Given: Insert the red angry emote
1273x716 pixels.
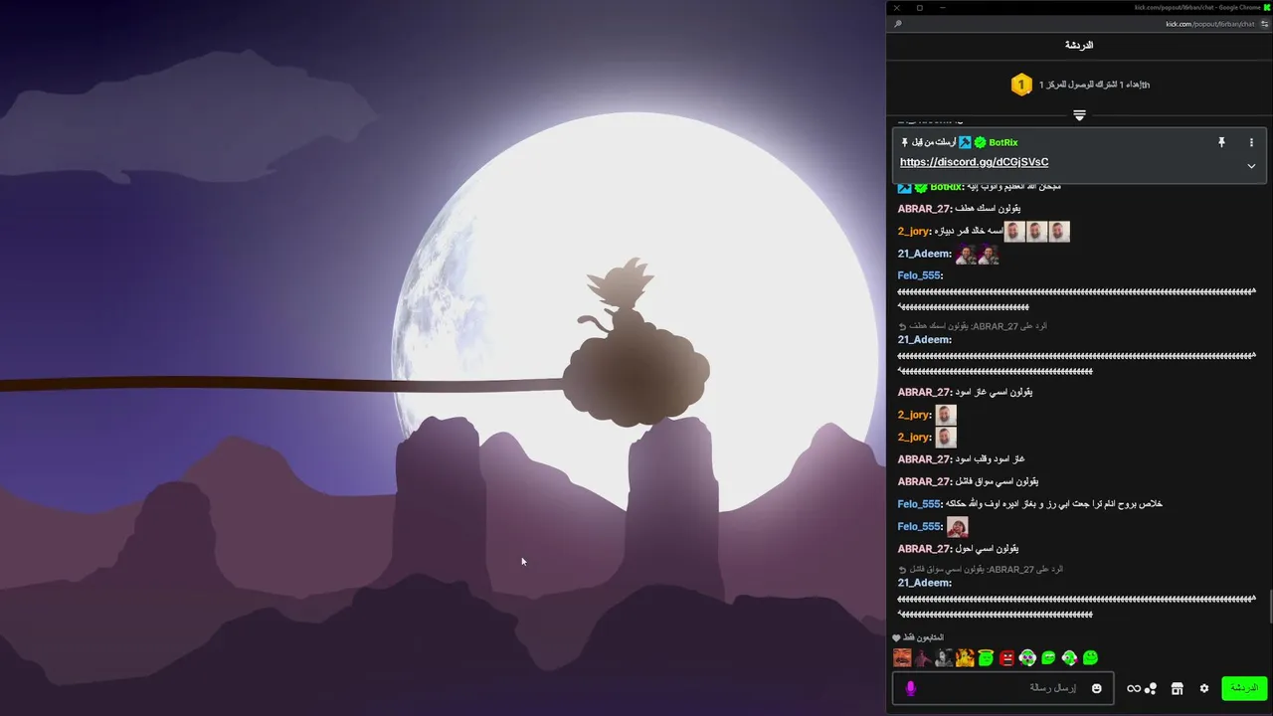Looking at the screenshot, I should click(x=1006, y=657).
